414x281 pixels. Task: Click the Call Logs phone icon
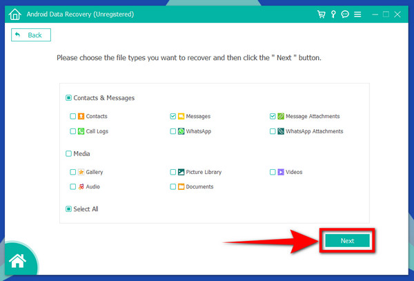click(81, 131)
